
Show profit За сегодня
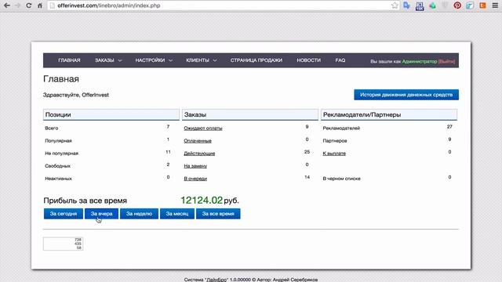[64, 214]
